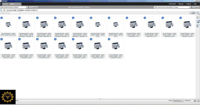This screenshot has width=200, height=105.
Task: Open the GE-6HK1XKSS03 engine thumbnail
Action: click(134, 24)
